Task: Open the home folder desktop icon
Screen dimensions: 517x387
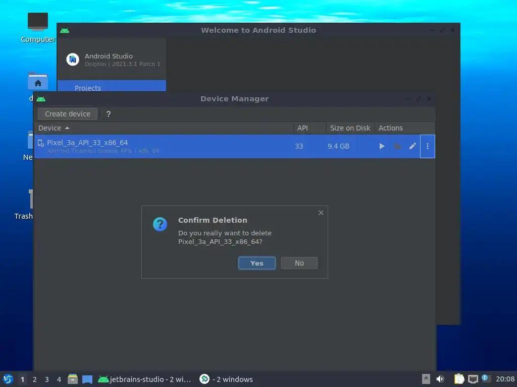Action: coord(37,81)
